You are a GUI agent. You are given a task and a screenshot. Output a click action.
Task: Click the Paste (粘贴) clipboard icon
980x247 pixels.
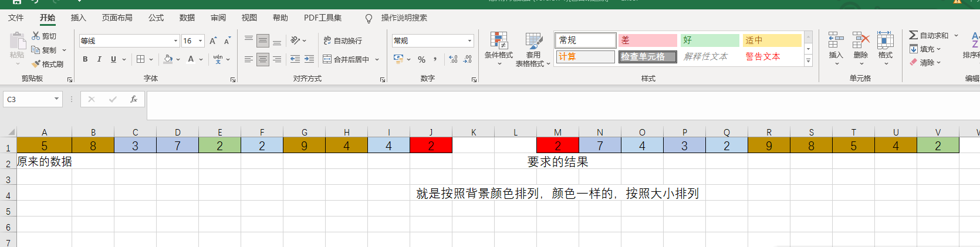click(17, 40)
